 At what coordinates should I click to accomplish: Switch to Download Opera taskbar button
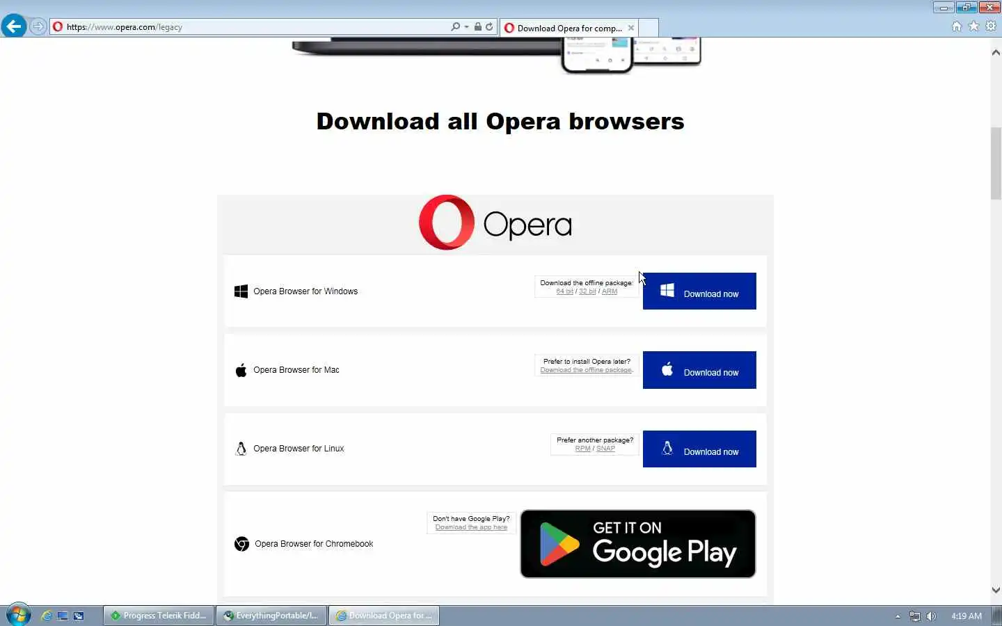pos(384,616)
